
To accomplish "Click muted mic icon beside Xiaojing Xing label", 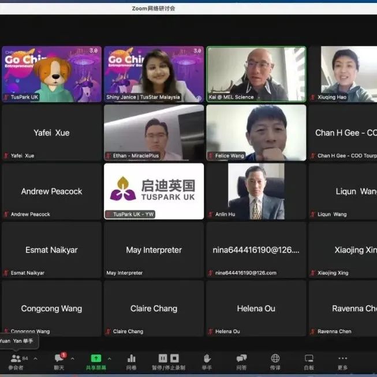I will click(313, 273).
